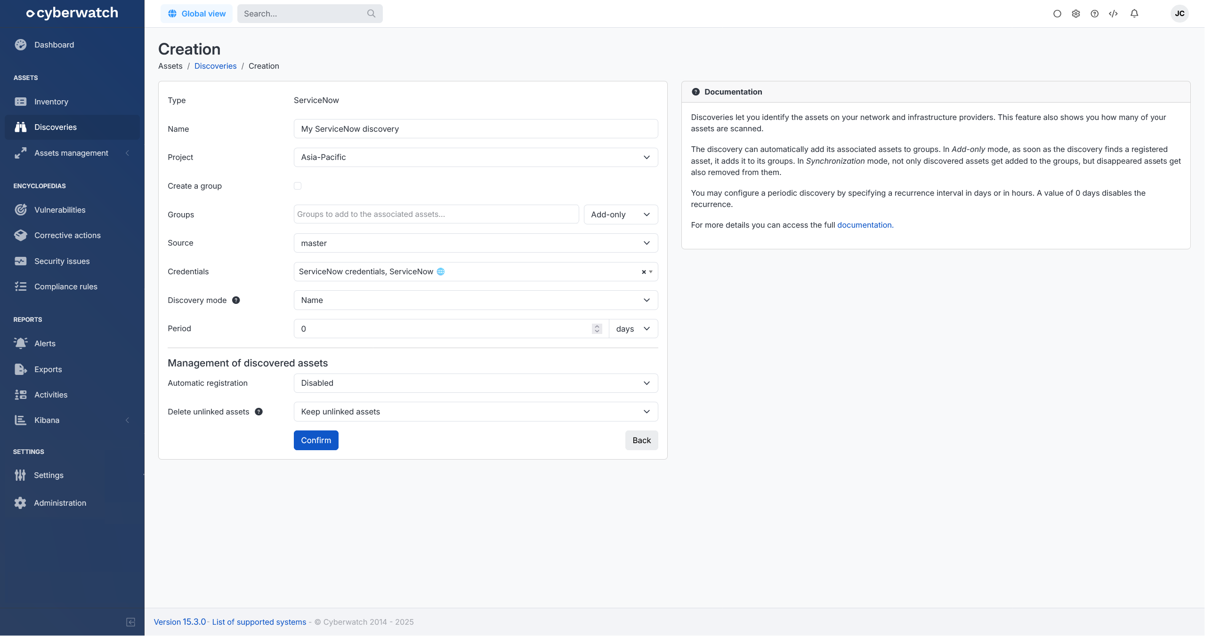Click the Name input field
Screen dimensions: 1205x636
coord(476,129)
